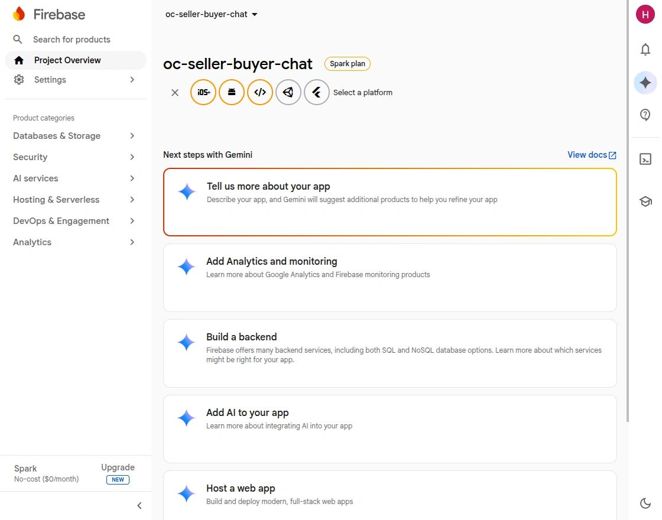Click the home icon beside Project Overview
Screen dimensions: 662x520
pyautogui.click(x=18, y=60)
